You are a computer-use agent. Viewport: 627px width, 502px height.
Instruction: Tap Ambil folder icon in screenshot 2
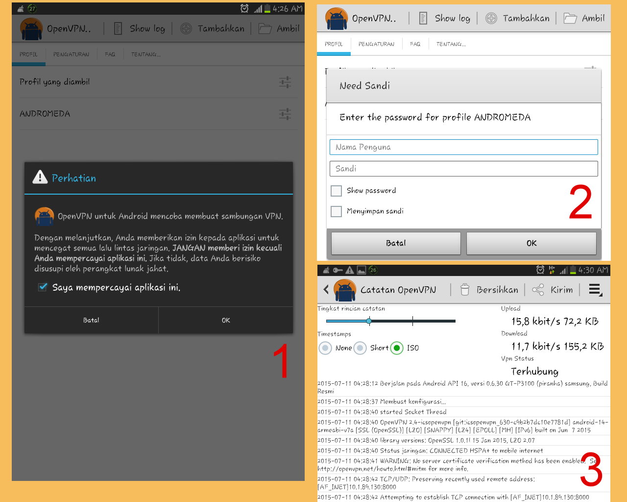[x=570, y=18]
